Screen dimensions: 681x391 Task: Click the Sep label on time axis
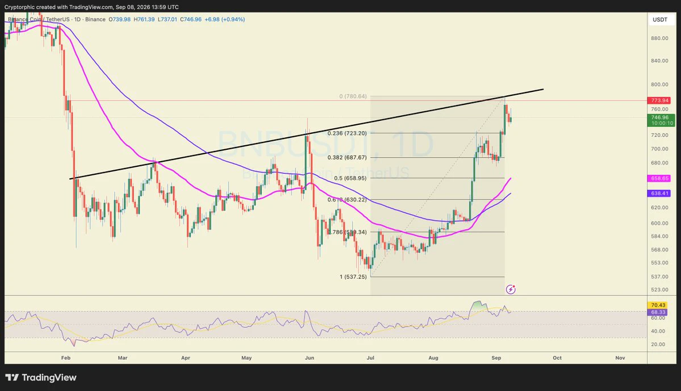[x=496, y=358]
